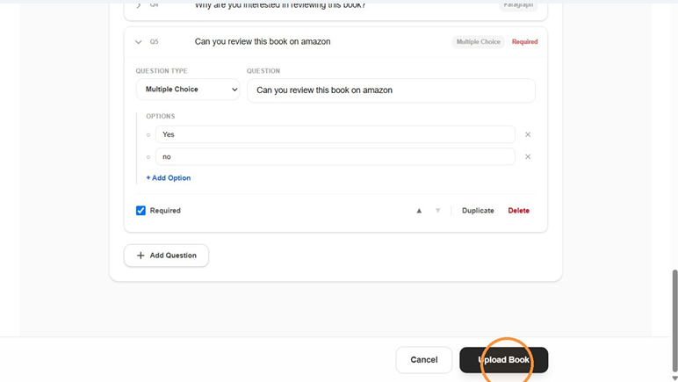The height and width of the screenshot is (382, 678).
Task: Add a new option link
Action: tap(169, 177)
